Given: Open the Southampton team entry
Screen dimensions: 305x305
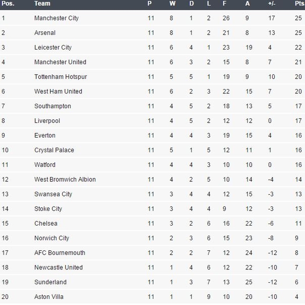Looking at the screenshot, I should [x=53, y=106].
